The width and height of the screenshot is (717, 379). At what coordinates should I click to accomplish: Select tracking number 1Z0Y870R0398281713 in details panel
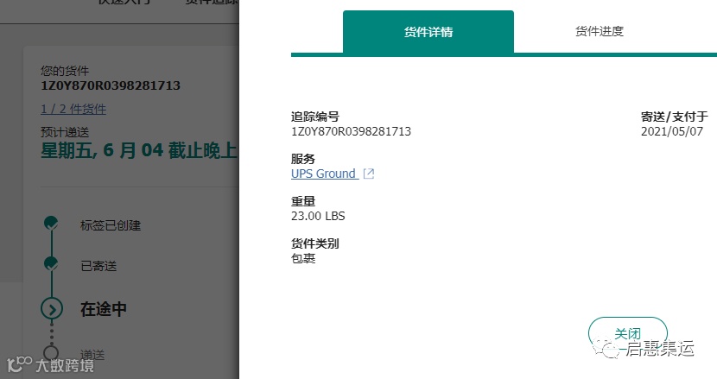[352, 132]
